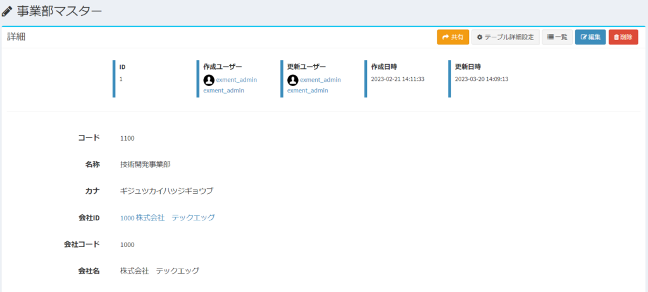This screenshot has width=648, height=292.
Task: Click the 事業部マスター page title
Action: (x=59, y=11)
